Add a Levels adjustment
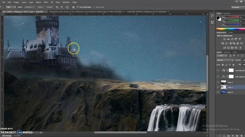The width and height of the screenshot is (245, 137). click(228, 39)
